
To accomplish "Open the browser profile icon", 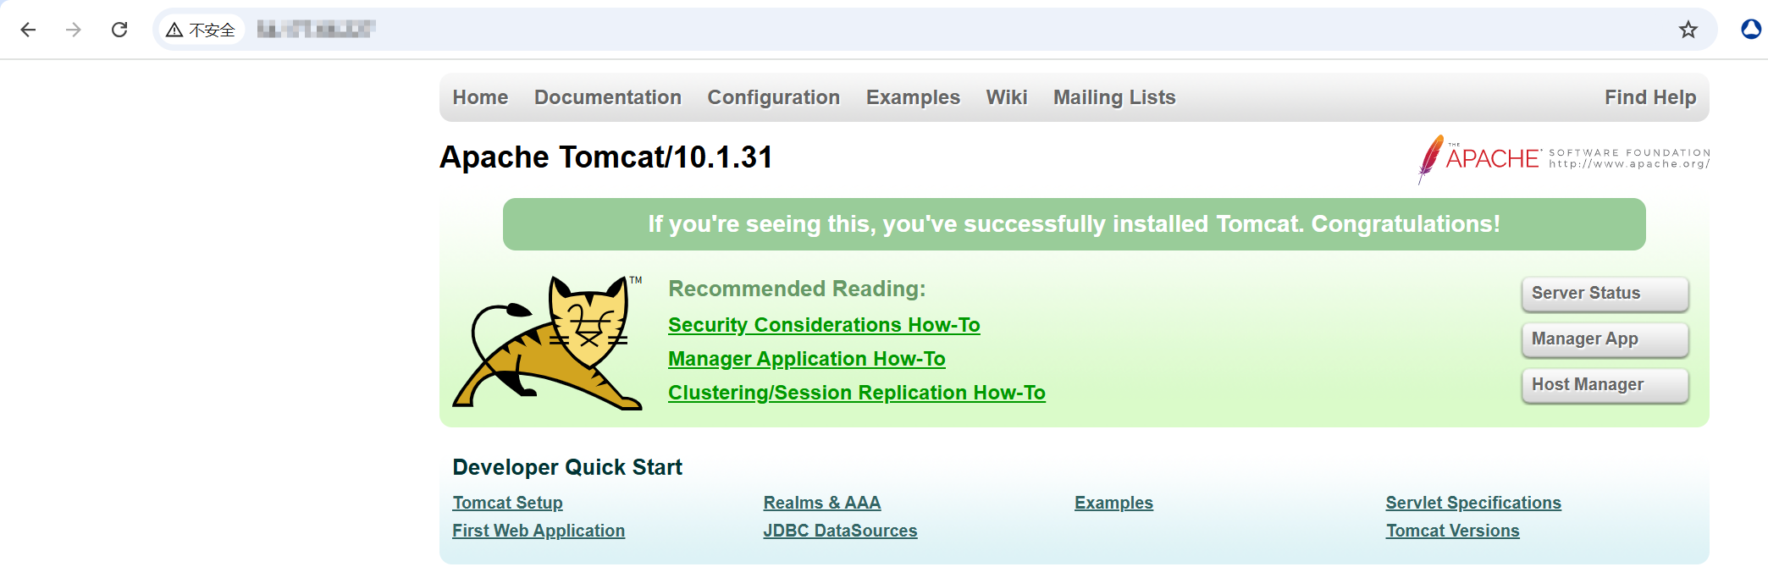I will [1751, 30].
